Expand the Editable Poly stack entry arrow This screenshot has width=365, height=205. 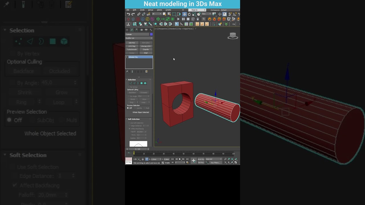point(127,57)
